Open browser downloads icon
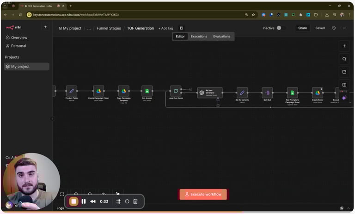The width and height of the screenshot is (355, 214). pyautogui.click(x=327, y=15)
